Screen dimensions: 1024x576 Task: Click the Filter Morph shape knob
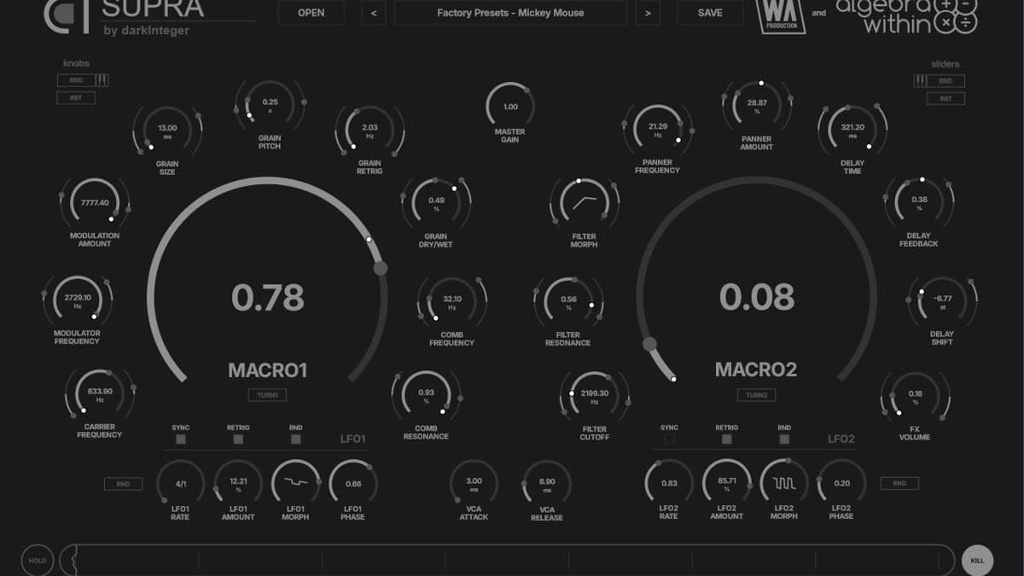pyautogui.click(x=585, y=204)
